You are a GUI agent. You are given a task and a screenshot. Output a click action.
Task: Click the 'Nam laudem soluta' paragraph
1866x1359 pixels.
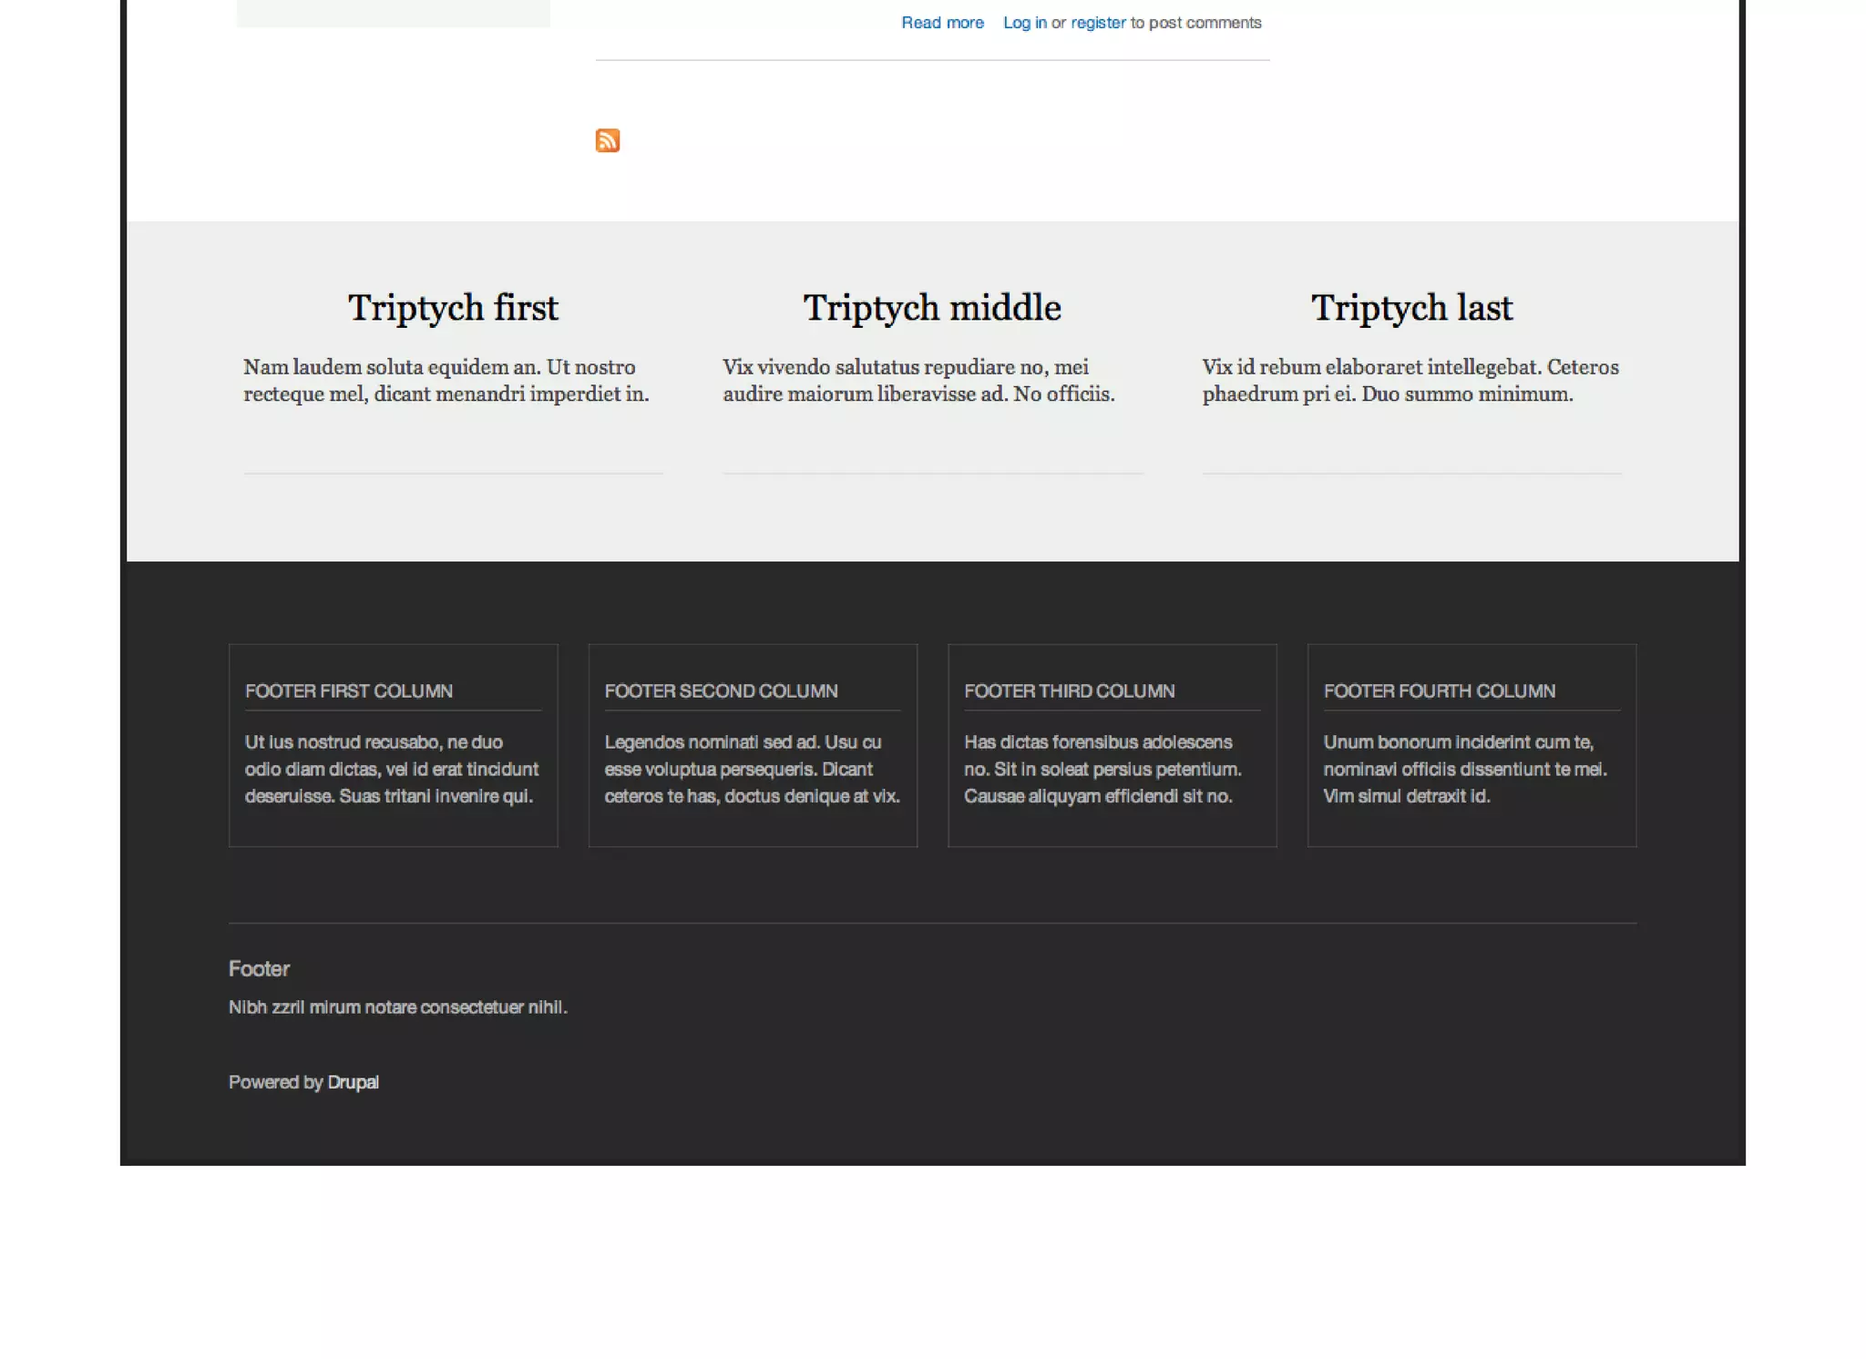(x=446, y=381)
